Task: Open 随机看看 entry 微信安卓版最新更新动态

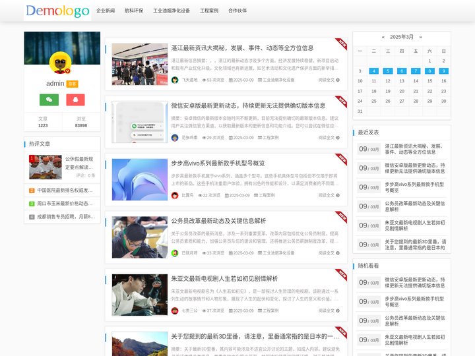Action: (415, 282)
